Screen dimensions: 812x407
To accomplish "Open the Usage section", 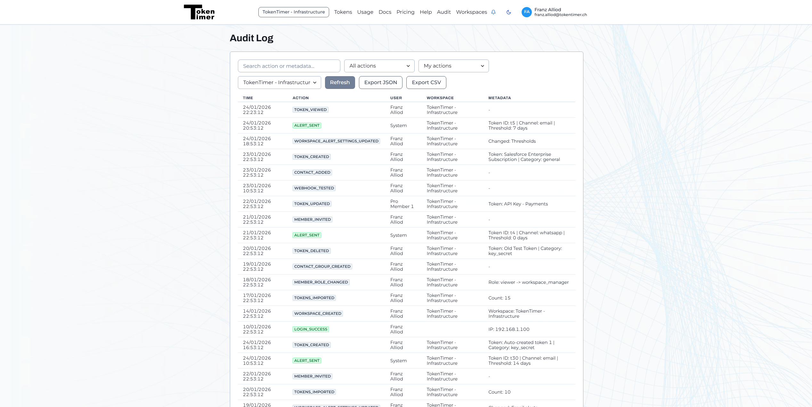I will pyautogui.click(x=365, y=12).
